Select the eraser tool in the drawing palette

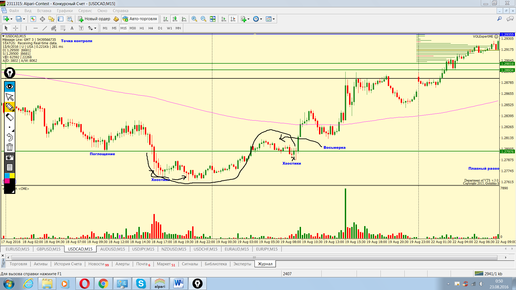10,117
